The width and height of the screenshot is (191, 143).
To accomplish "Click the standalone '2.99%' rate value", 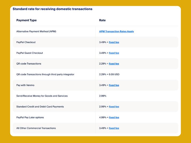I will (x=103, y=96).
